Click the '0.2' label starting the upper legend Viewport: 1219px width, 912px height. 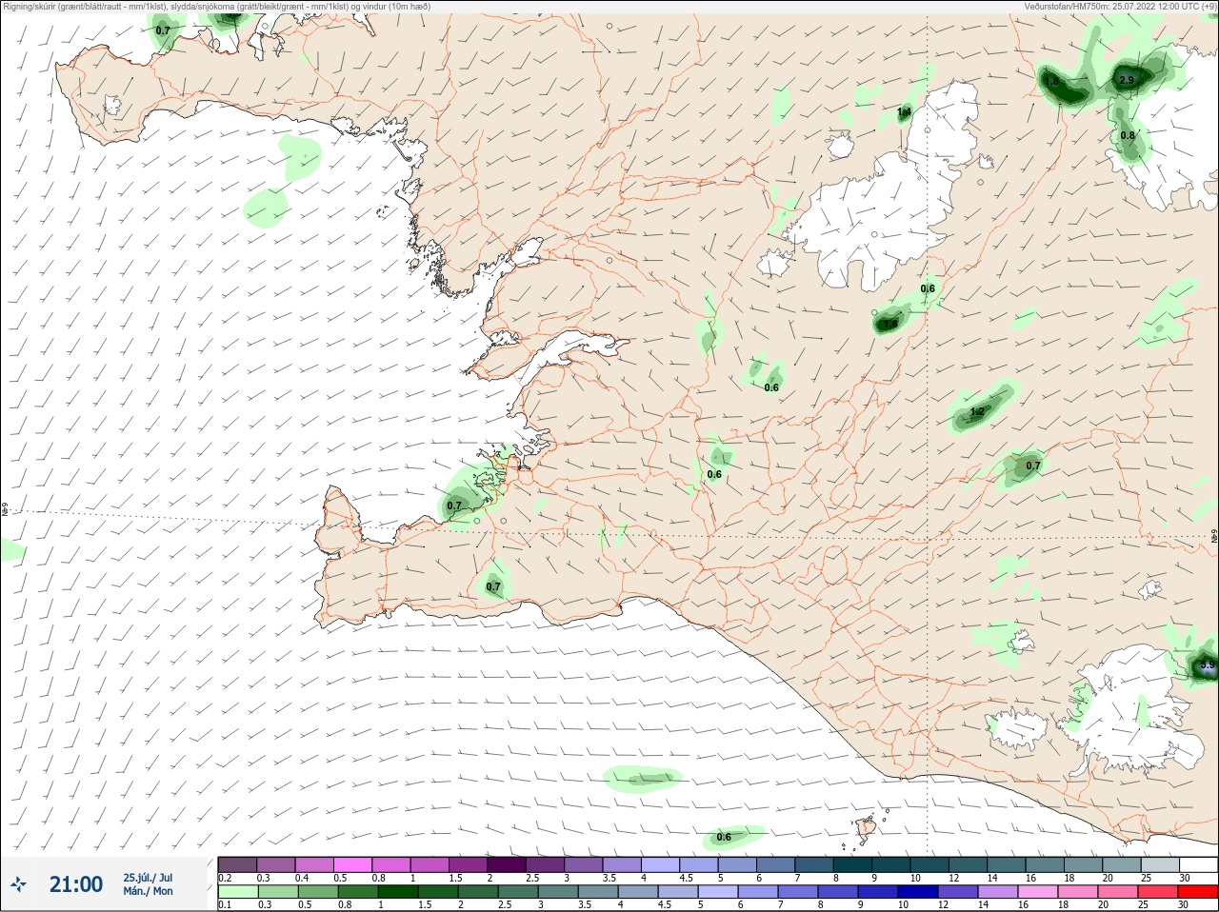[225, 878]
